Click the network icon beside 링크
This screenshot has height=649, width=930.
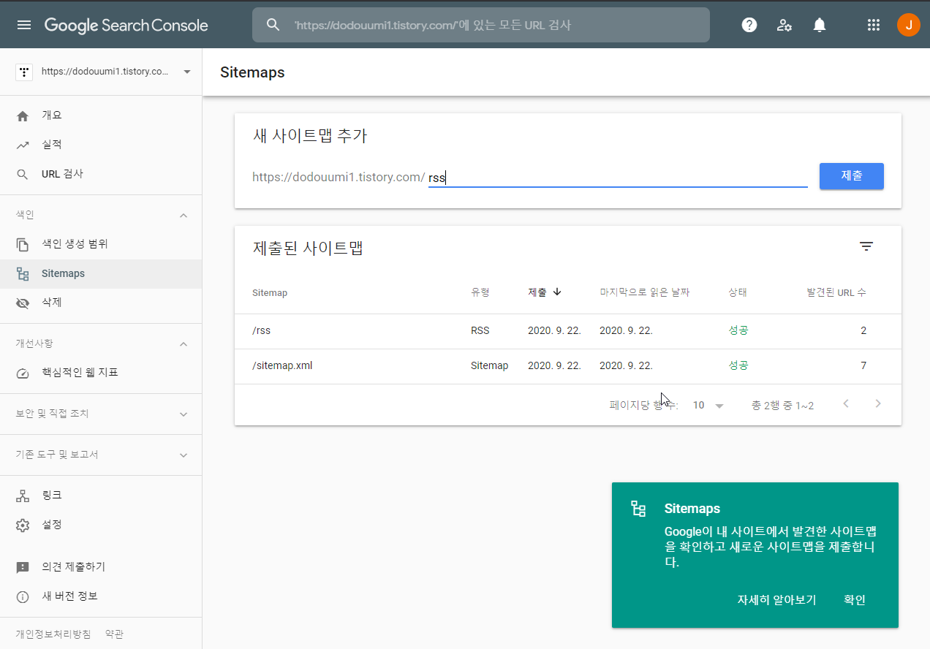[23, 496]
